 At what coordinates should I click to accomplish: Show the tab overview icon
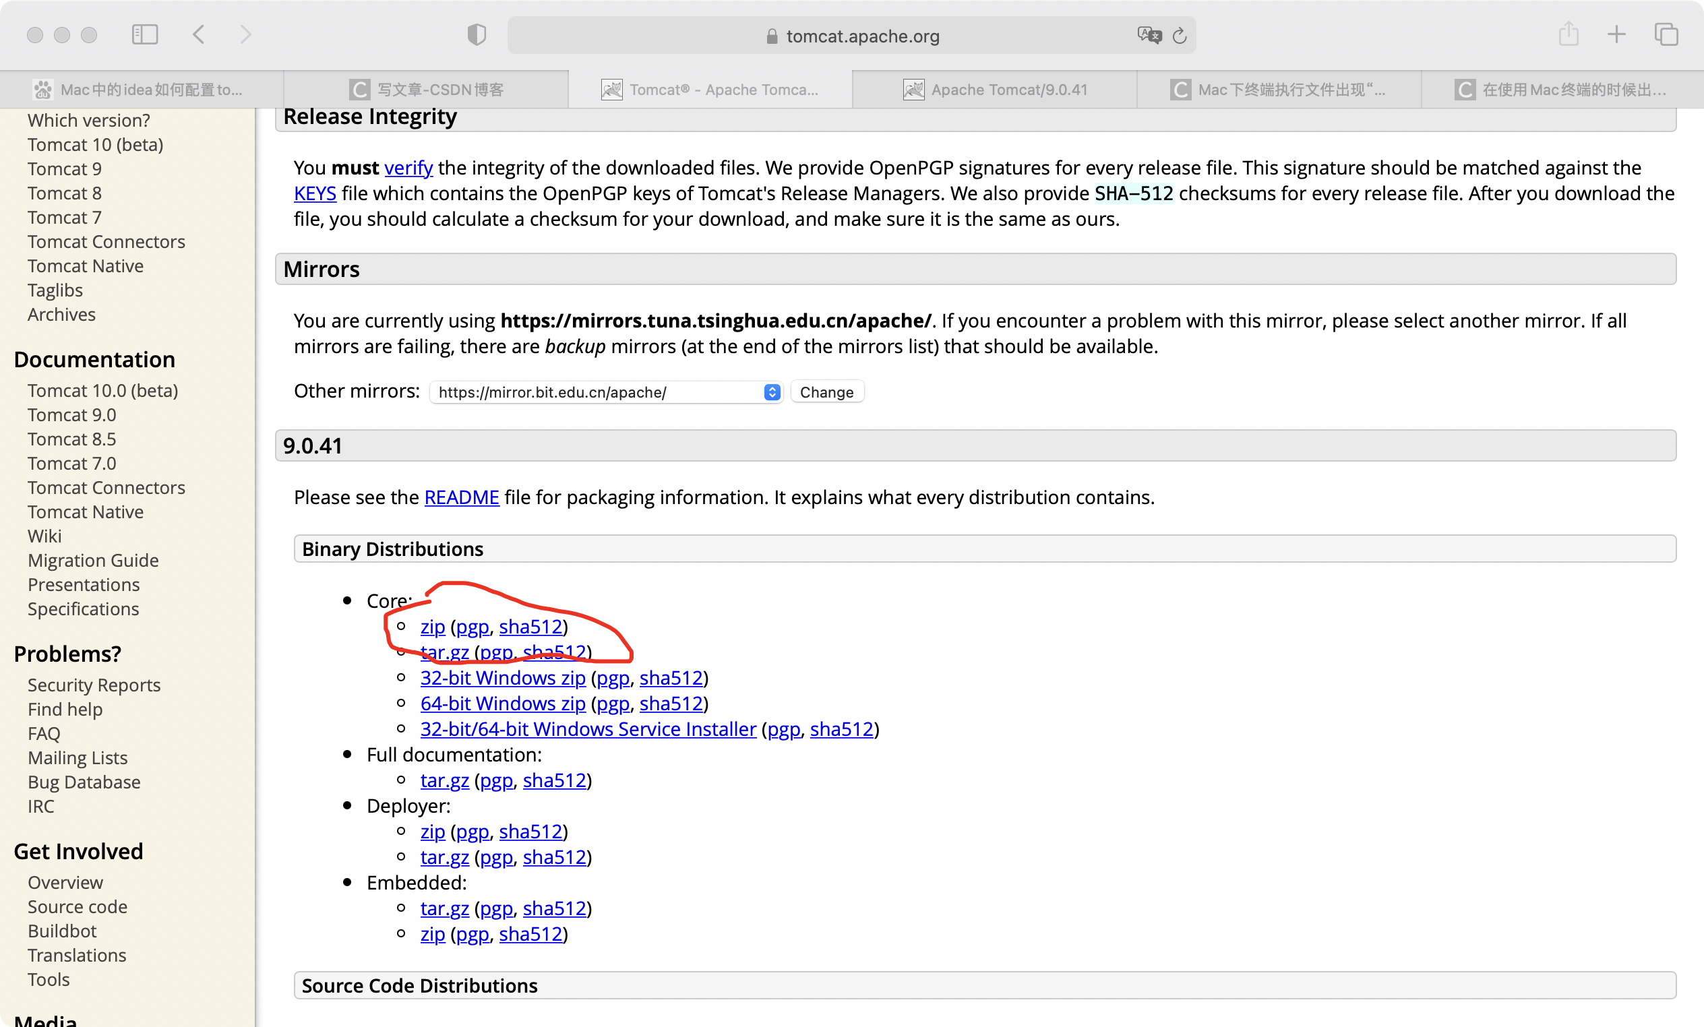pos(1666,34)
